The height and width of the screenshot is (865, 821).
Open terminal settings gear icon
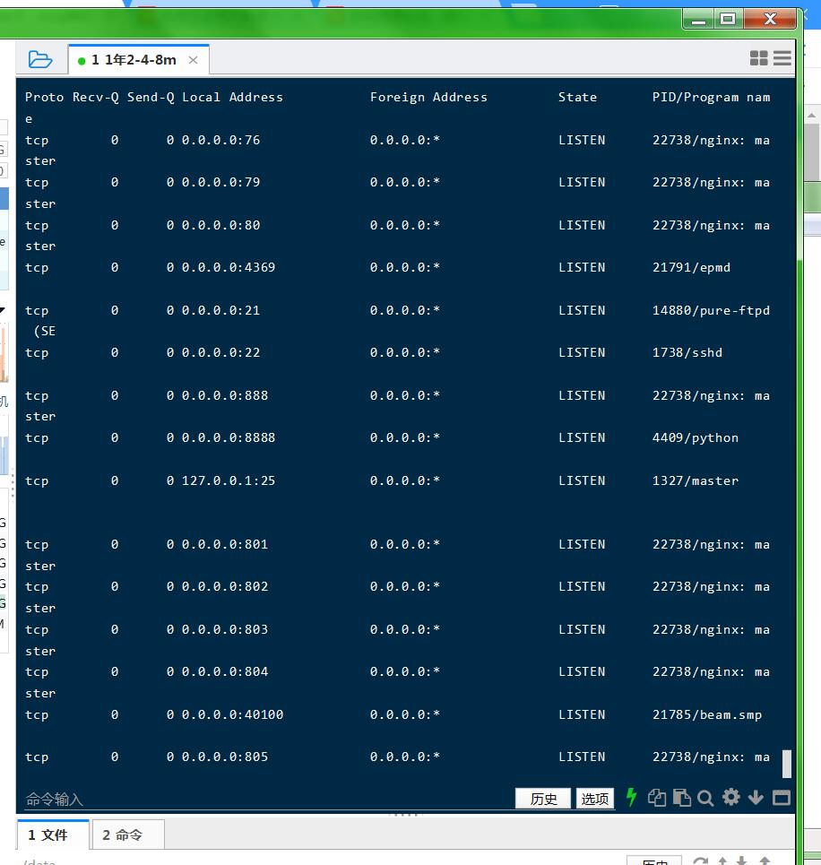click(730, 797)
